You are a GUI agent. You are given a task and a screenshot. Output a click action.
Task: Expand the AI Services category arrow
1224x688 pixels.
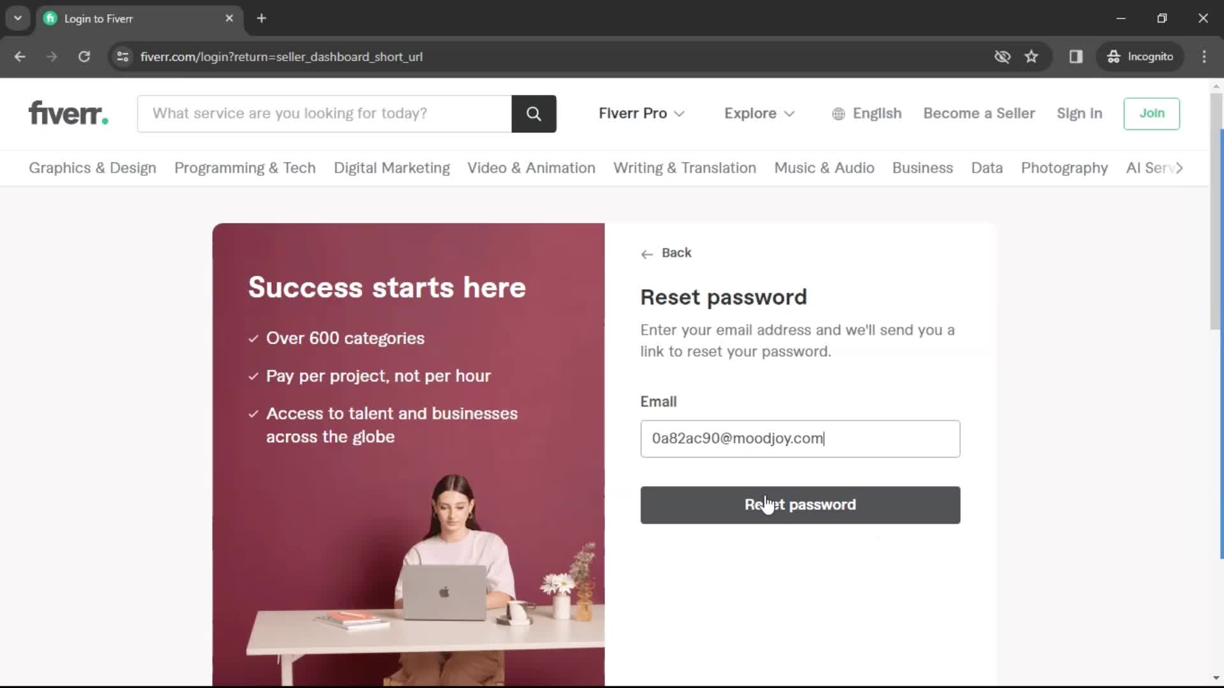tap(1184, 168)
